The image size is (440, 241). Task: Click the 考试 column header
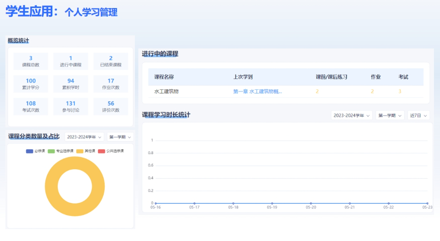[403, 77]
